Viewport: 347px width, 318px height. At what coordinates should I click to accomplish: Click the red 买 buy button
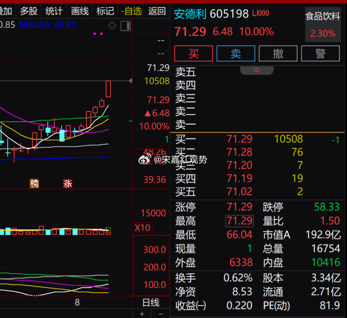coord(193,54)
